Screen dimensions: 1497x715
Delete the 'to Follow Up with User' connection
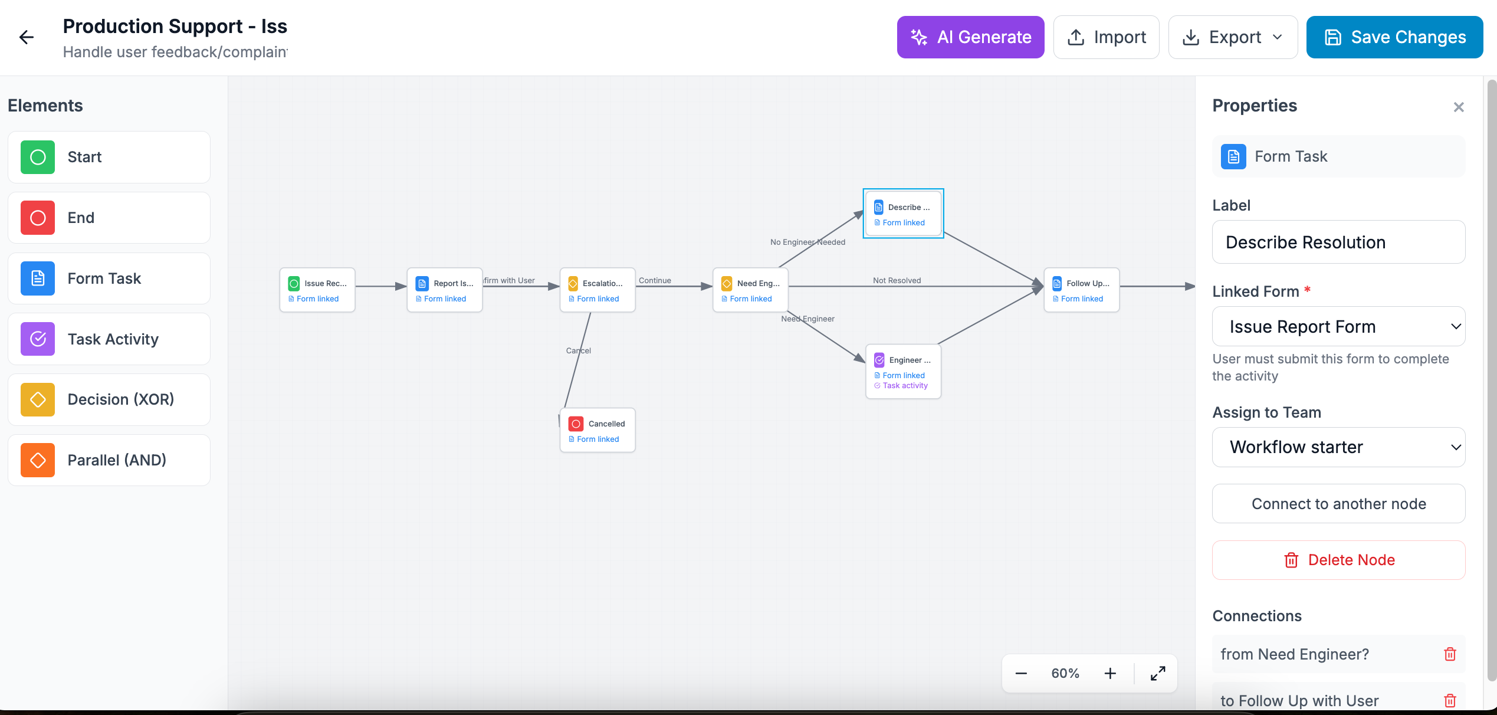pyautogui.click(x=1450, y=700)
